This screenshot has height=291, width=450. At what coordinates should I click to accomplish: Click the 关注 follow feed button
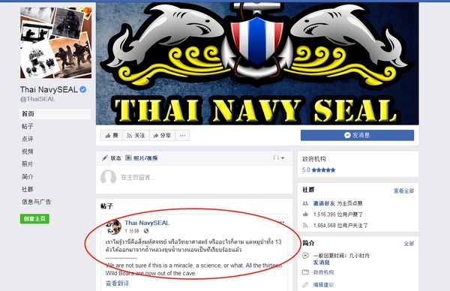[136, 136]
